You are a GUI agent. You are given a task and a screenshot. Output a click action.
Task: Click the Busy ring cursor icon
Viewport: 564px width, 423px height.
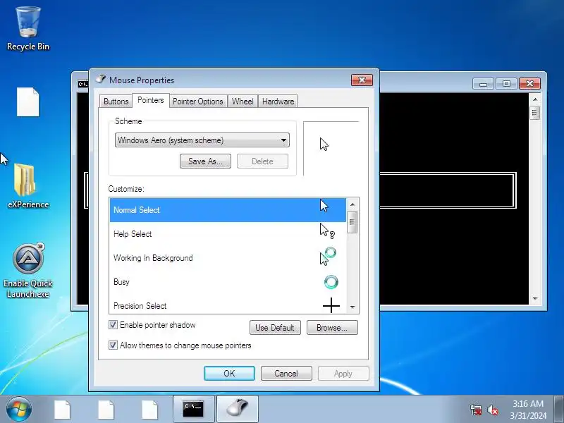pyautogui.click(x=331, y=282)
